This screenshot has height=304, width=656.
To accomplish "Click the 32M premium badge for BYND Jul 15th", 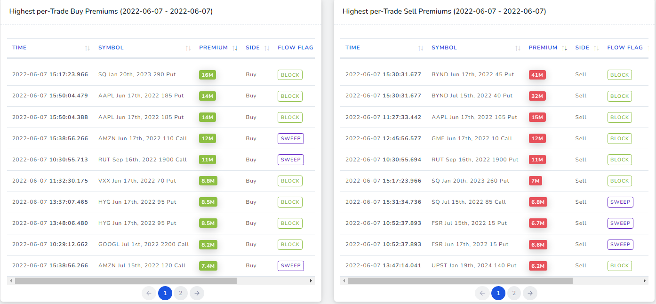I will click(537, 96).
